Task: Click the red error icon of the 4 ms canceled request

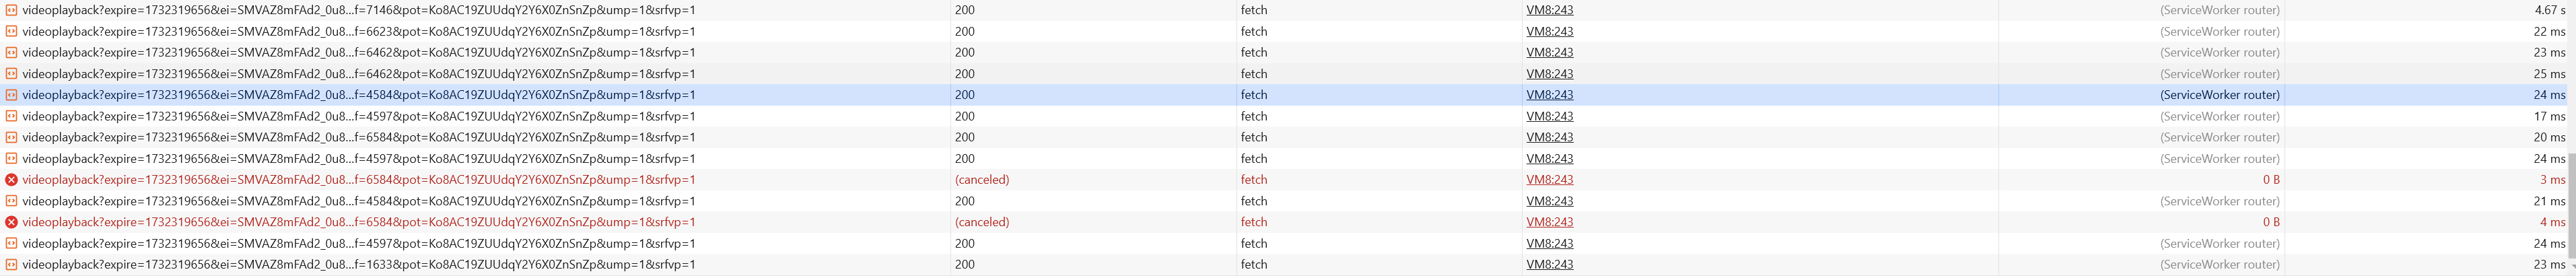Action: point(12,222)
